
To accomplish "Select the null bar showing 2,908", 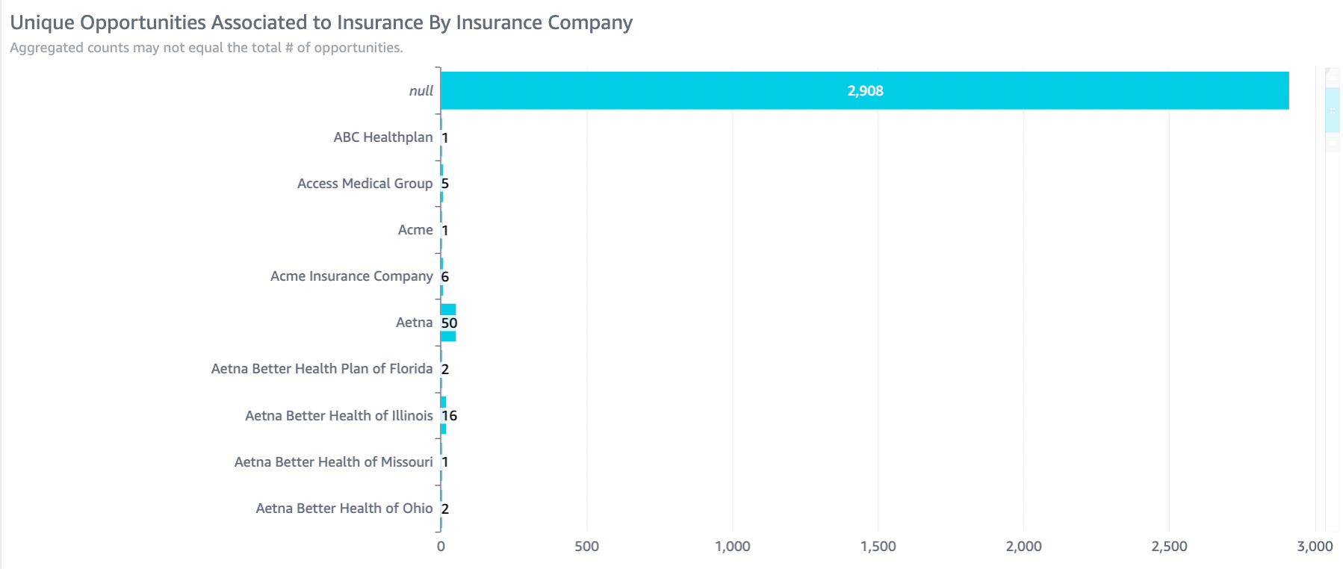I will coord(672,91).
